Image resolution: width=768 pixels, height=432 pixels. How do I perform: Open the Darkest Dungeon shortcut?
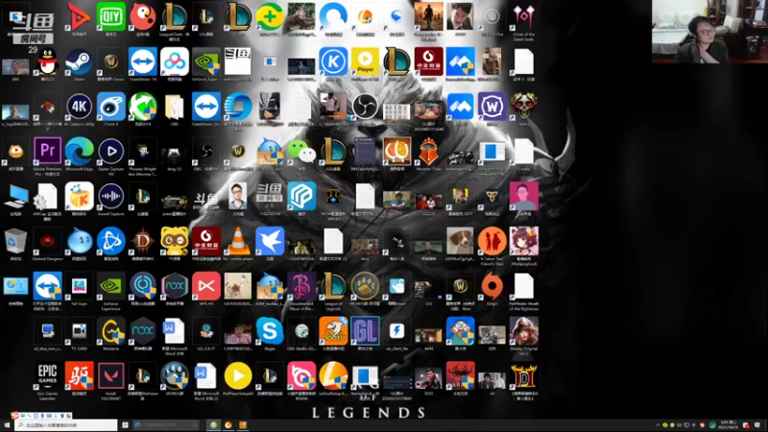[47, 241]
